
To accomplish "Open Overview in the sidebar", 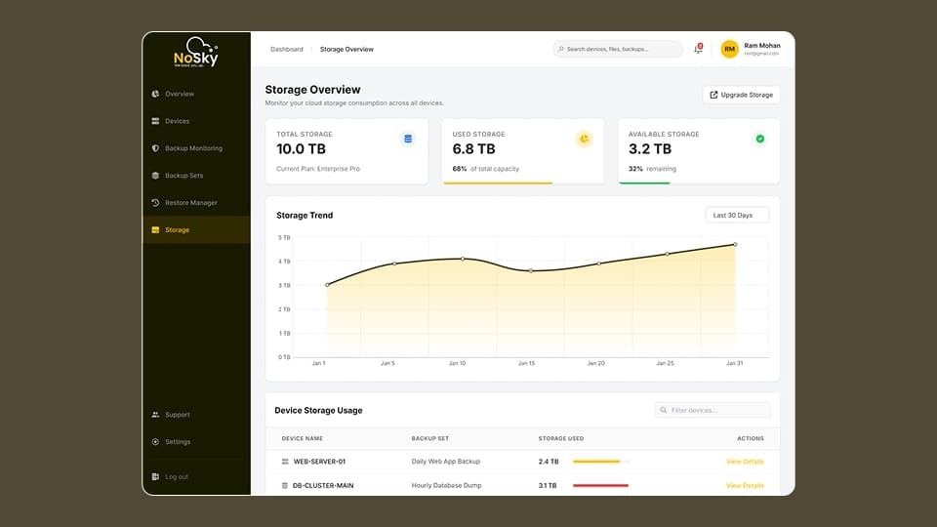I will [180, 94].
